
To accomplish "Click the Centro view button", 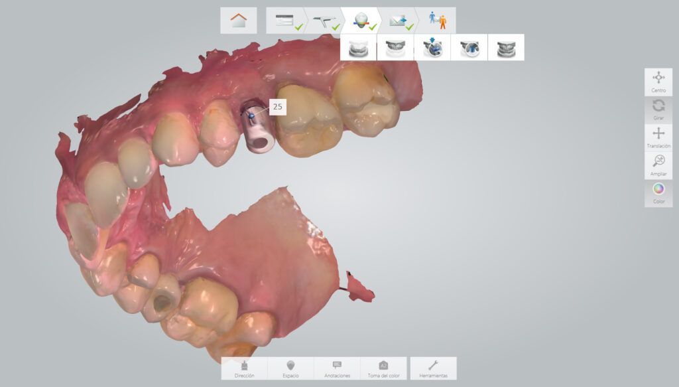I will pyautogui.click(x=658, y=82).
